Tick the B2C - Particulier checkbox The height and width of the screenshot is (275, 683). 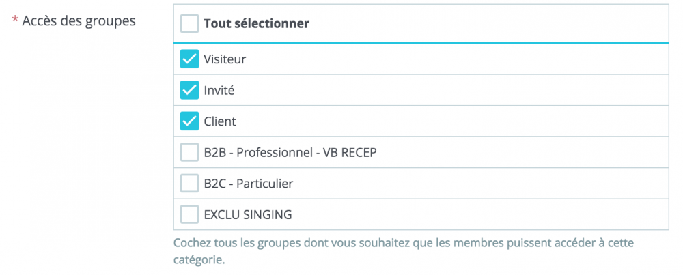(x=189, y=184)
